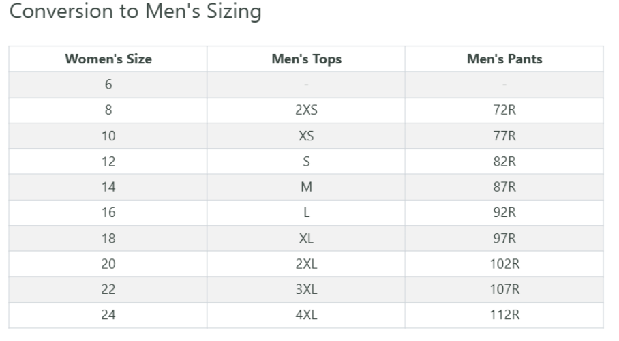Click the 77R pants size cell
This screenshot has height=341, width=619.
[504, 136]
